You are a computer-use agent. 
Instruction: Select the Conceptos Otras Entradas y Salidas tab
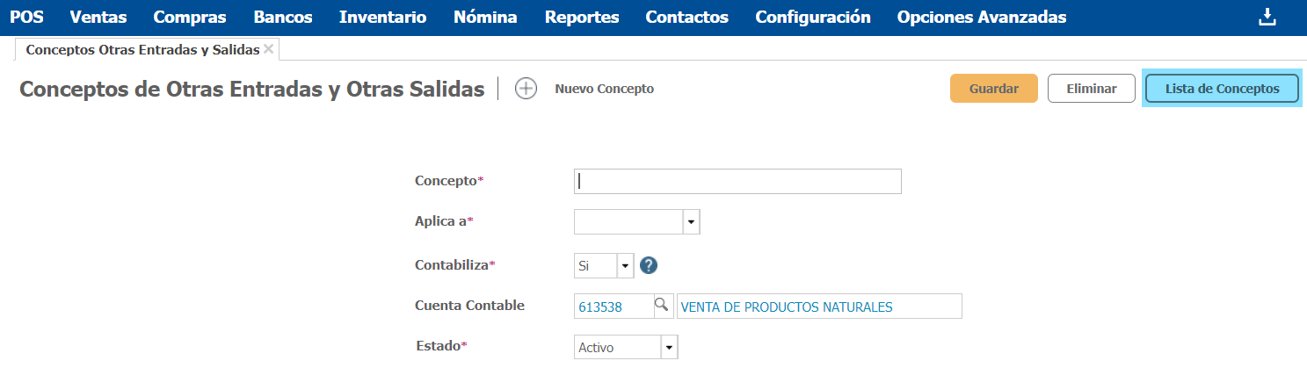[142, 50]
